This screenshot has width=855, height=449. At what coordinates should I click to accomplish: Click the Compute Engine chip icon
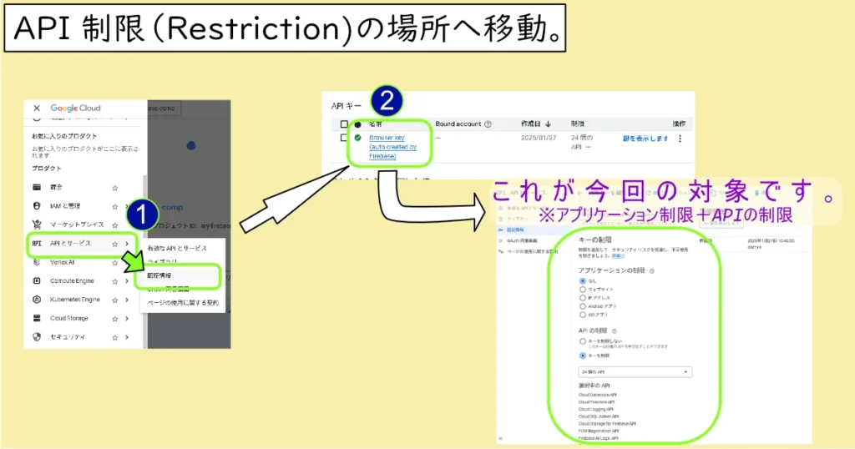pyautogui.click(x=37, y=280)
